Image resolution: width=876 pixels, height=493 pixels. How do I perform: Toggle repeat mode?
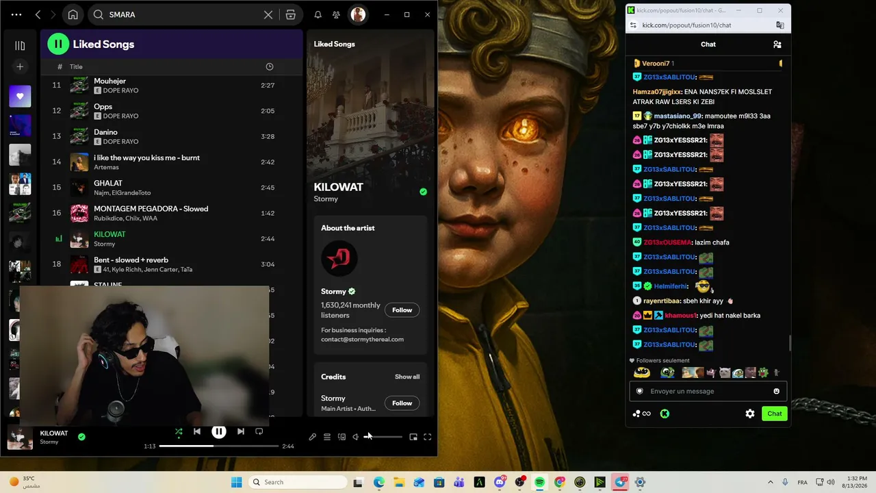pyautogui.click(x=259, y=431)
